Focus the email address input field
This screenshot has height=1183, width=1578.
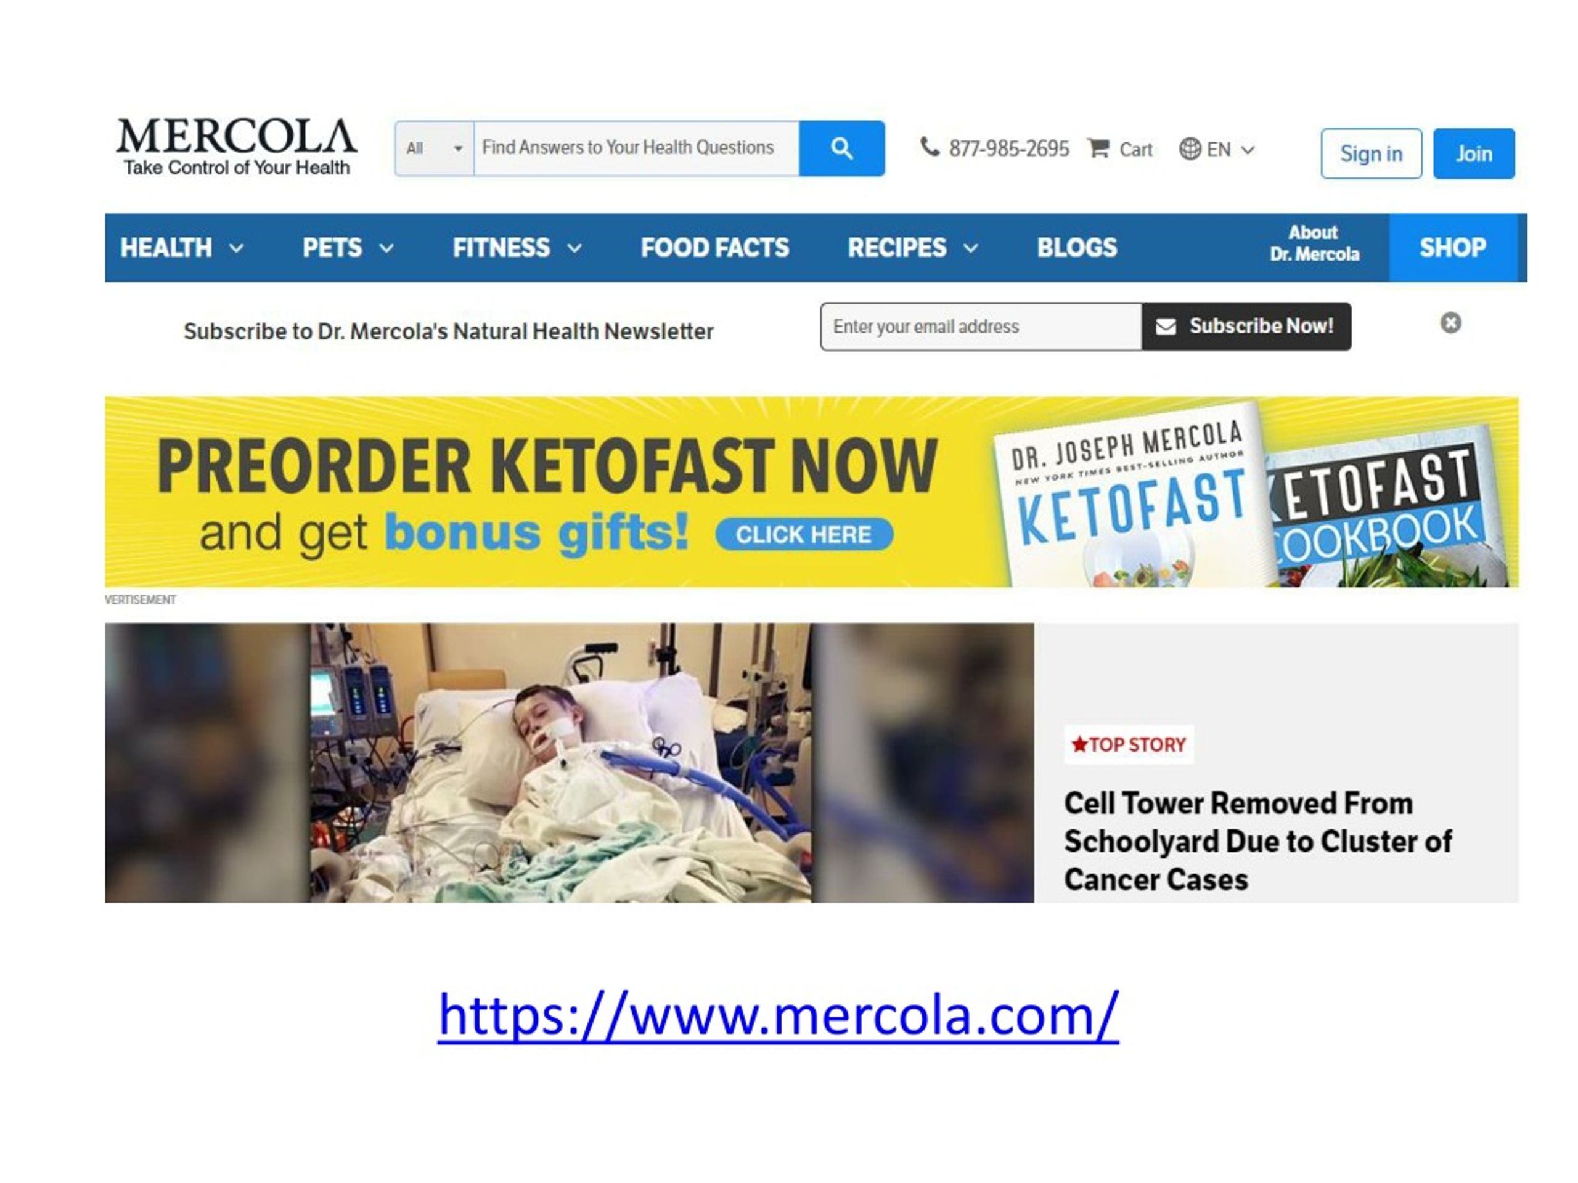(981, 327)
